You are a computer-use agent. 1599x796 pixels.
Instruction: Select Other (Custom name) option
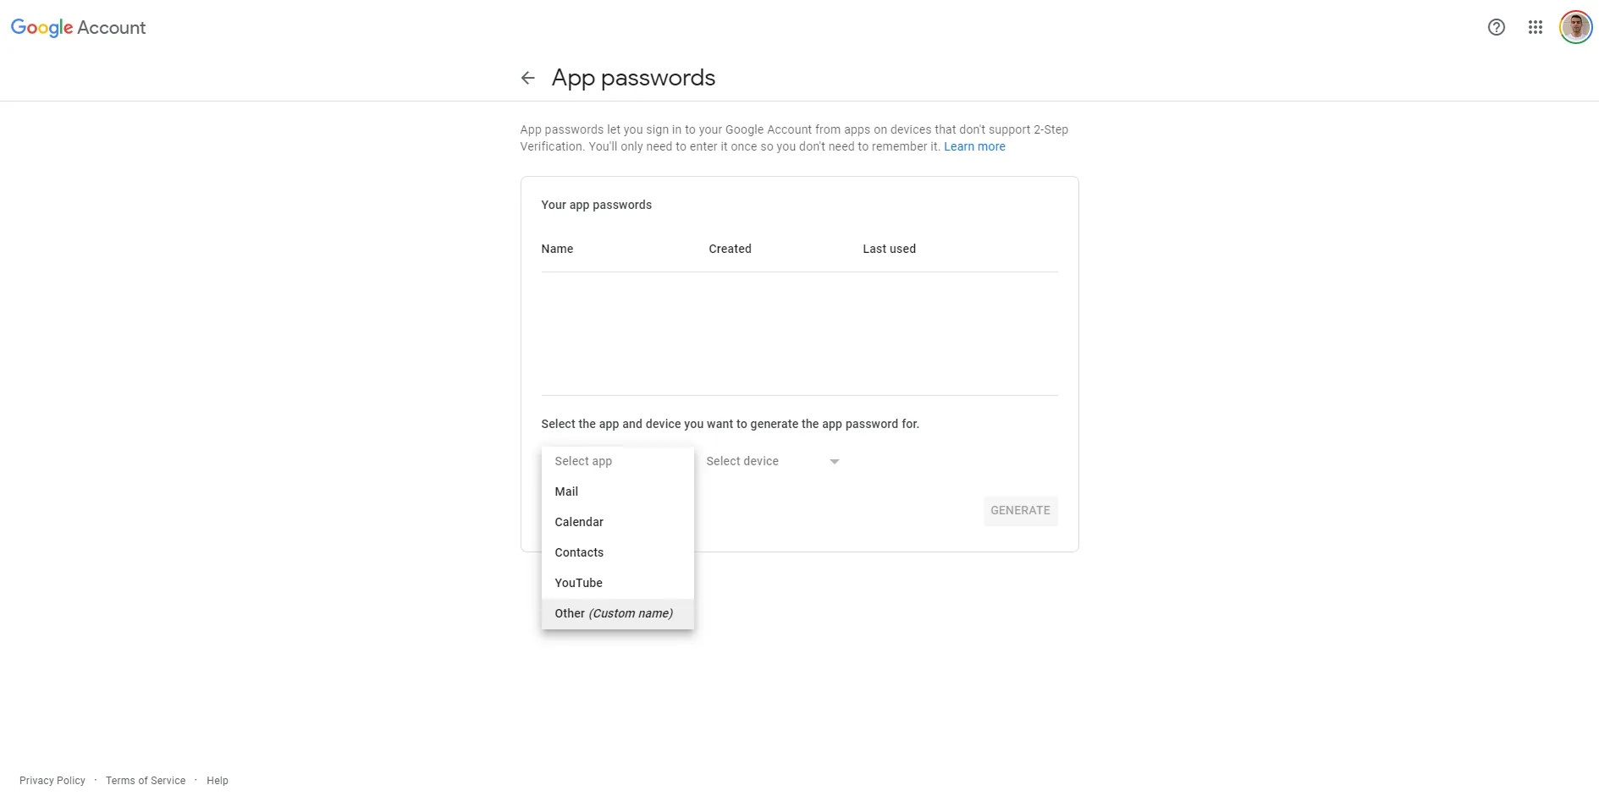[x=614, y=613]
